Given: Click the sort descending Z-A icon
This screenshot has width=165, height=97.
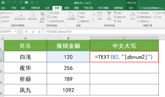Looking at the screenshot, I should (94, 20).
